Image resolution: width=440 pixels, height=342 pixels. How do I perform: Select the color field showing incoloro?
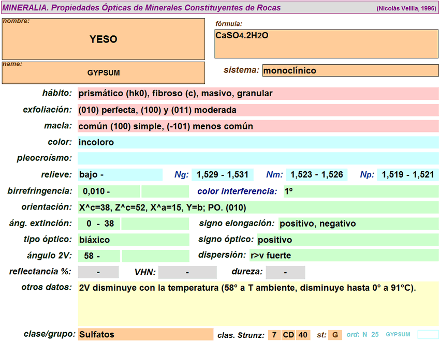[258, 142]
